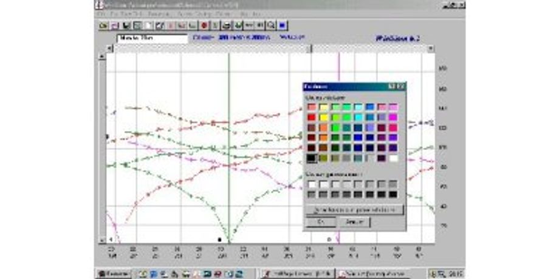Viewport: 559px width, 279px height.
Task: Click left arrow of the chart's top scrollbar
Action: pos(110,49)
